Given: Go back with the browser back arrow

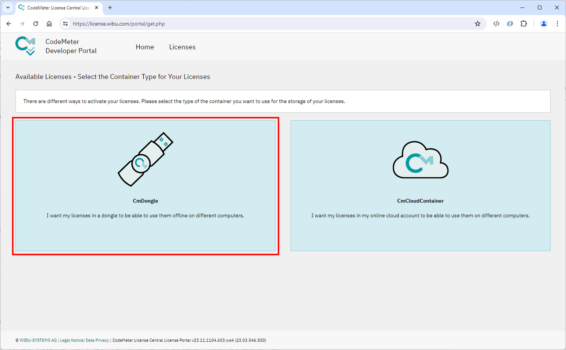Looking at the screenshot, I should [8, 24].
